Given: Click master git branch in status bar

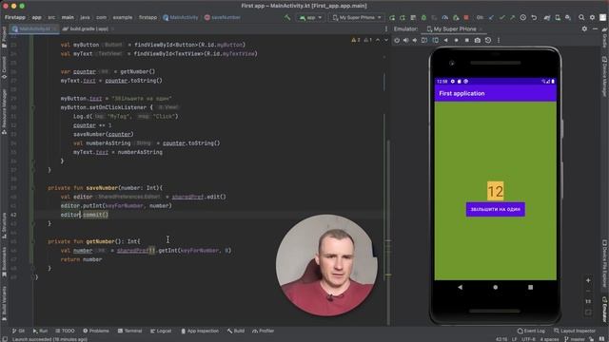Looking at the screenshot, I should pos(575,339).
